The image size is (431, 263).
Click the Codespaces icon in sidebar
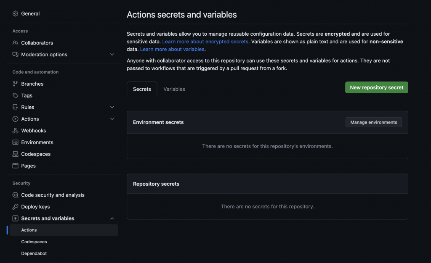pyautogui.click(x=16, y=154)
